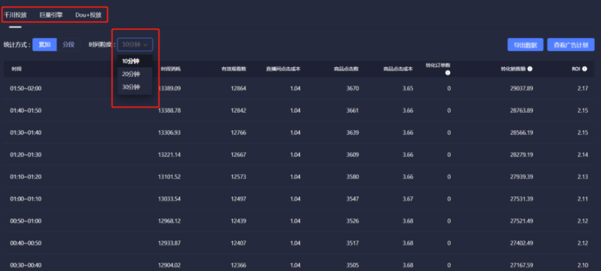The height and width of the screenshot is (271, 601).
Task: Choose 20分钟 from the dropdown list
Action: coord(131,74)
